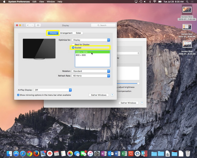This screenshot has height=158, width=197.
Task: Open the Edit menu
Action: [x=34, y=2]
